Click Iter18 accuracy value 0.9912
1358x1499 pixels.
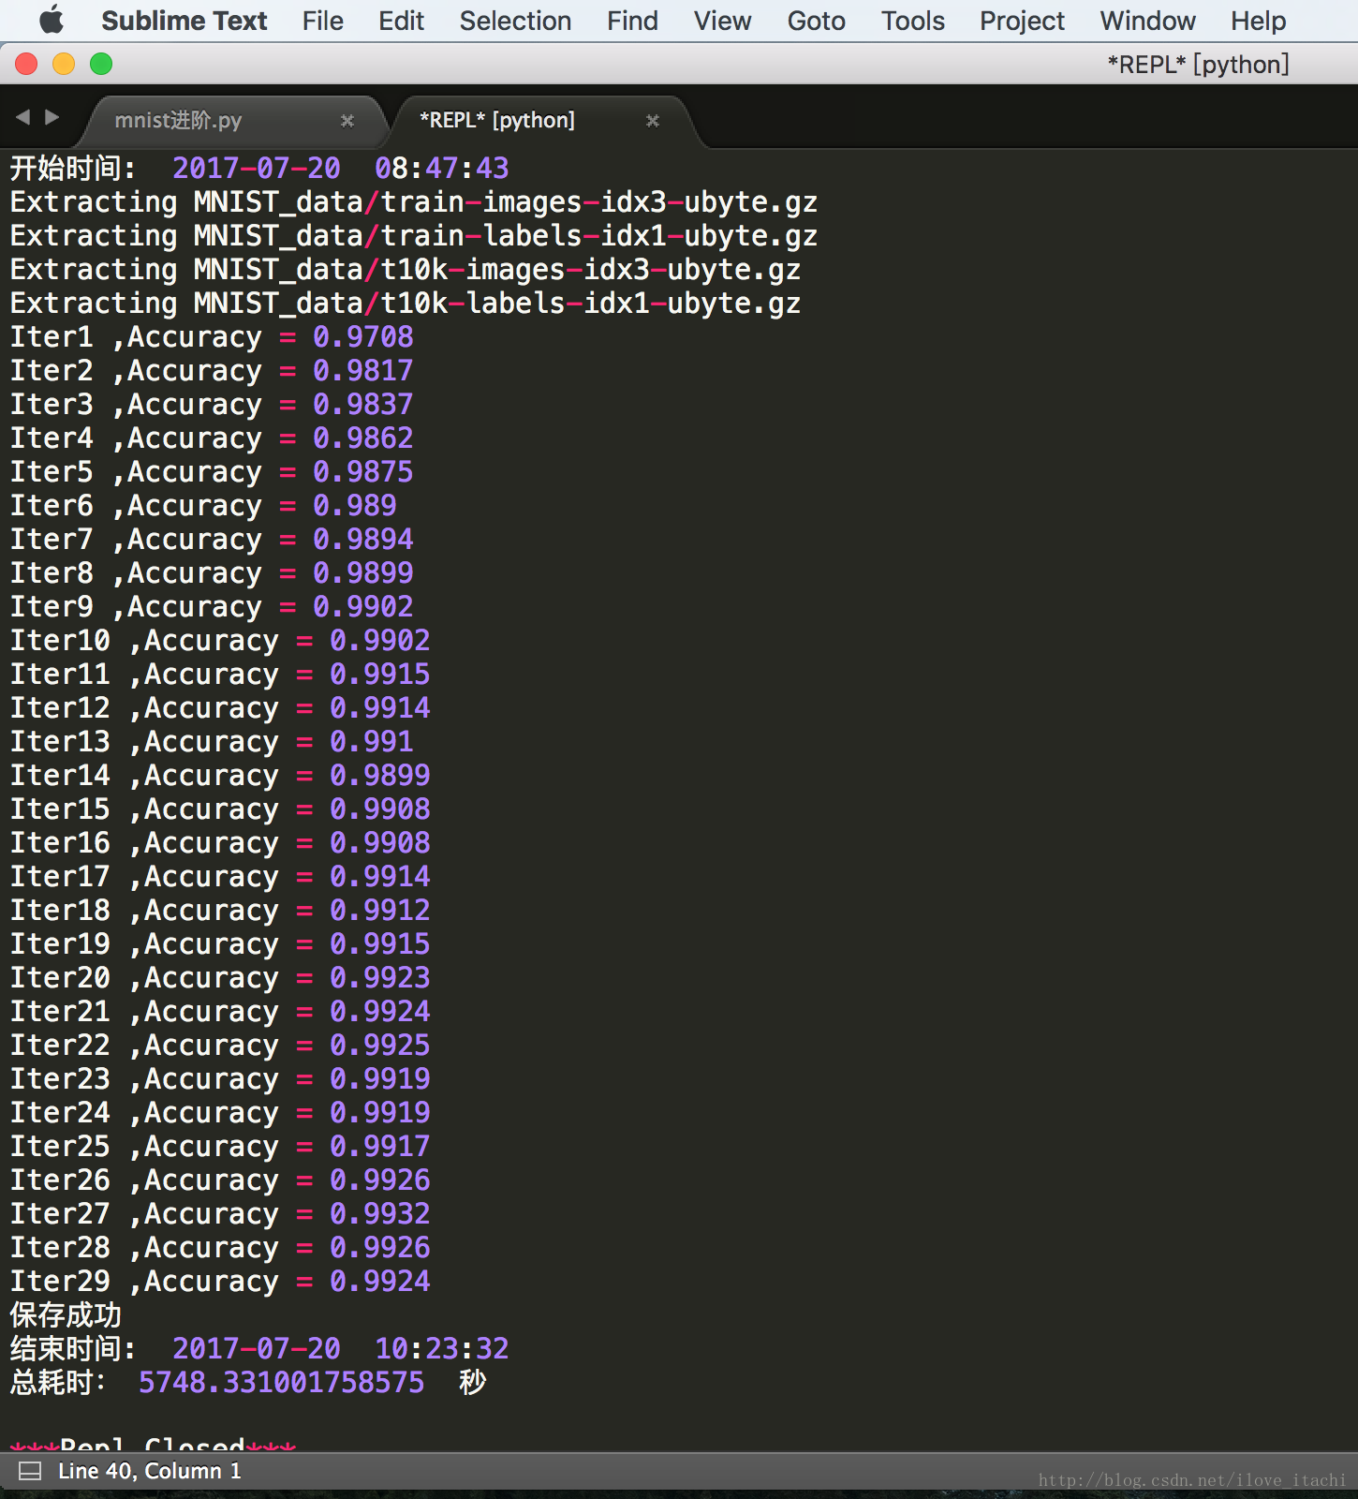(x=380, y=911)
